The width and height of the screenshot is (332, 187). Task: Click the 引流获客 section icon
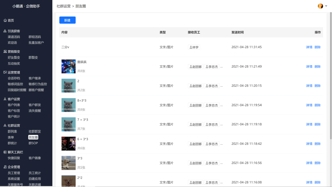[x=5, y=31]
